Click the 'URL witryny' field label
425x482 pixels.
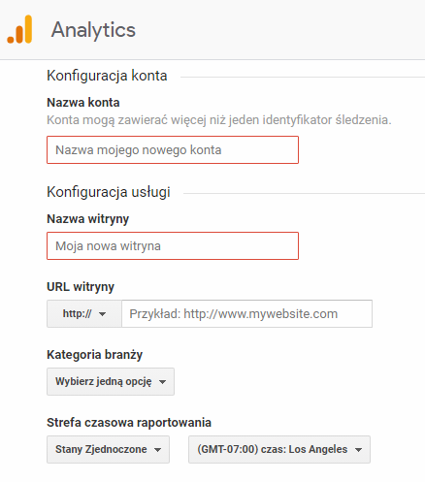tap(81, 287)
